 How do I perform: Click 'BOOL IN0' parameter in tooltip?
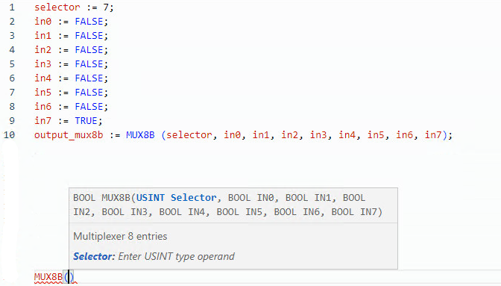point(250,198)
